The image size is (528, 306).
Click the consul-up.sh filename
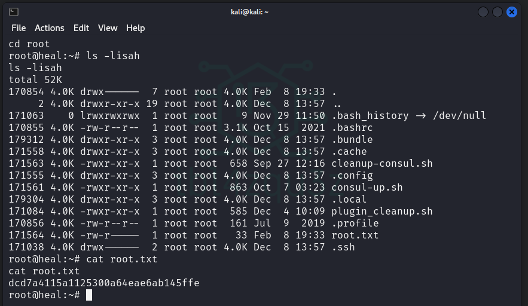367,187
